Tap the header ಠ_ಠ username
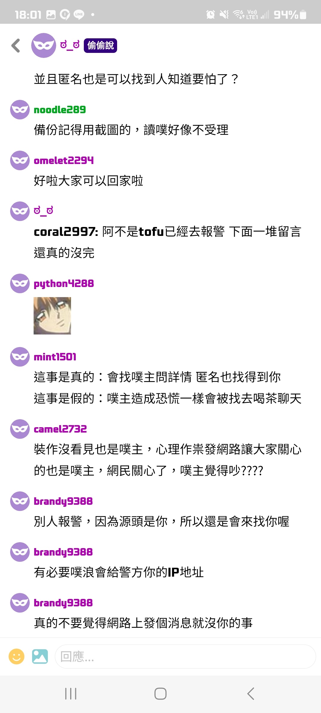Viewport: 321px width, 713px height. [x=70, y=45]
